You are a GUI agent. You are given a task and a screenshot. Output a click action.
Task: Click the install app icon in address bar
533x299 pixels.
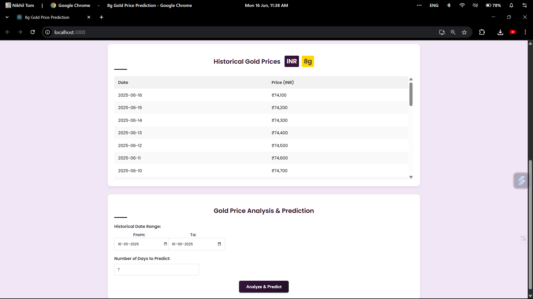click(x=442, y=32)
